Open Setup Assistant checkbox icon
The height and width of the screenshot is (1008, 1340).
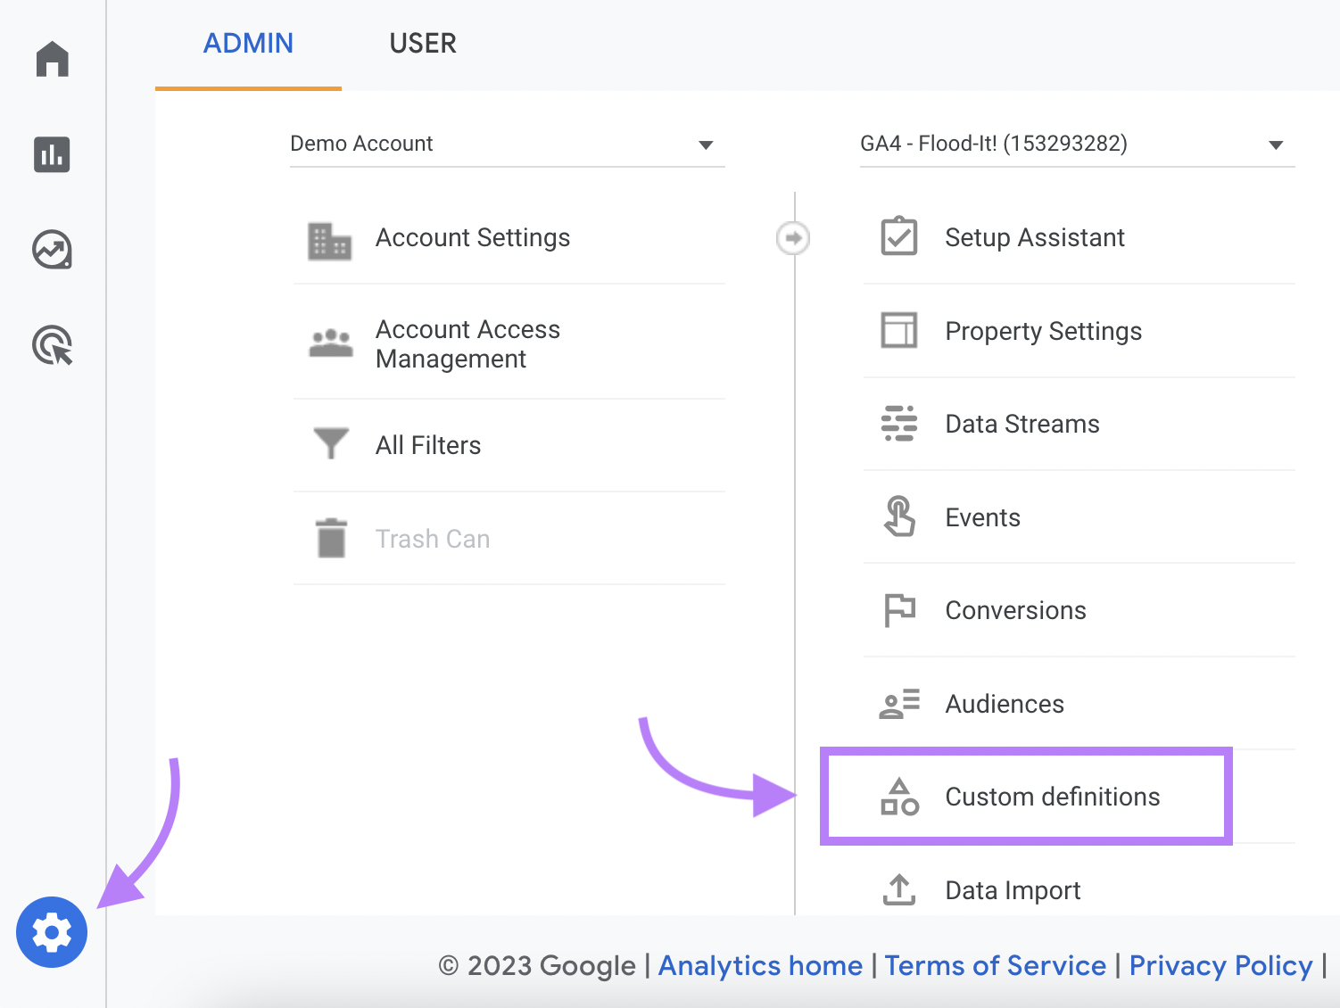pos(899,237)
